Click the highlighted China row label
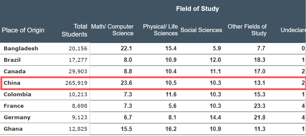This screenshot has width=306, height=136. click(x=12, y=83)
